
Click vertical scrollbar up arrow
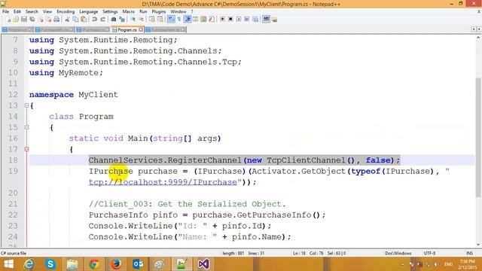[478, 38]
